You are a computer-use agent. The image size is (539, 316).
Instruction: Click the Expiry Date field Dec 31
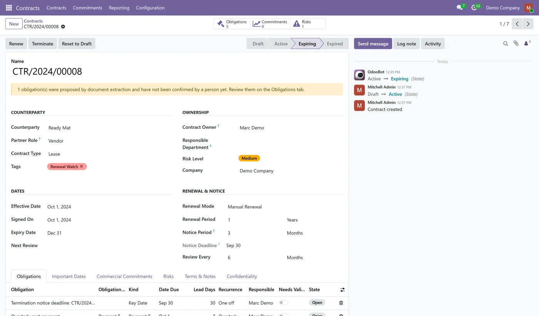(x=109, y=233)
